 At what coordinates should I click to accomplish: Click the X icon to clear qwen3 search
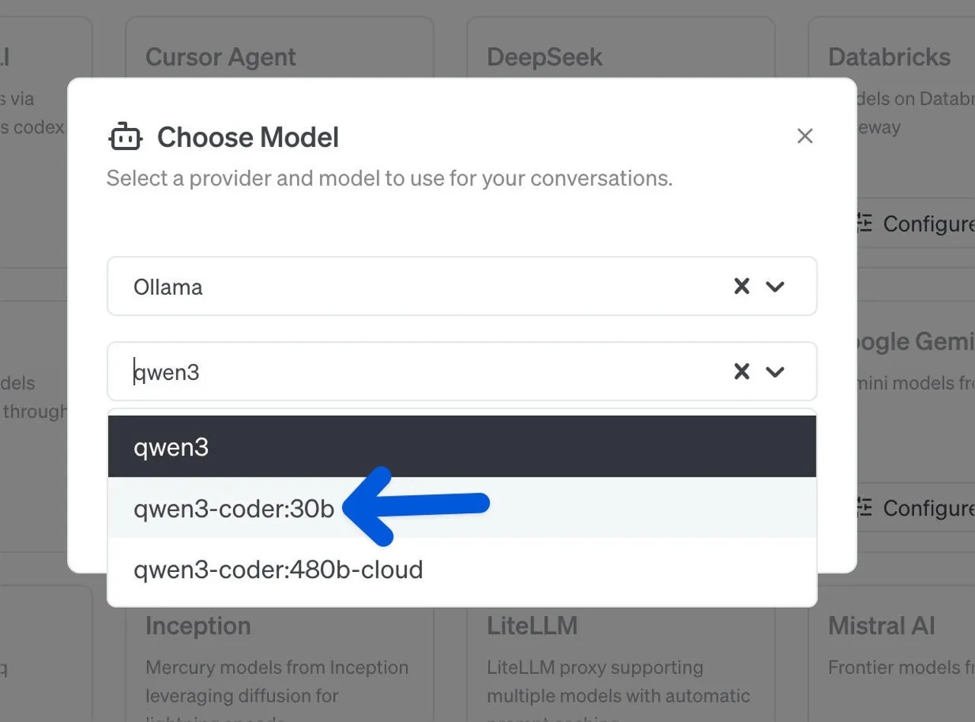[741, 372]
